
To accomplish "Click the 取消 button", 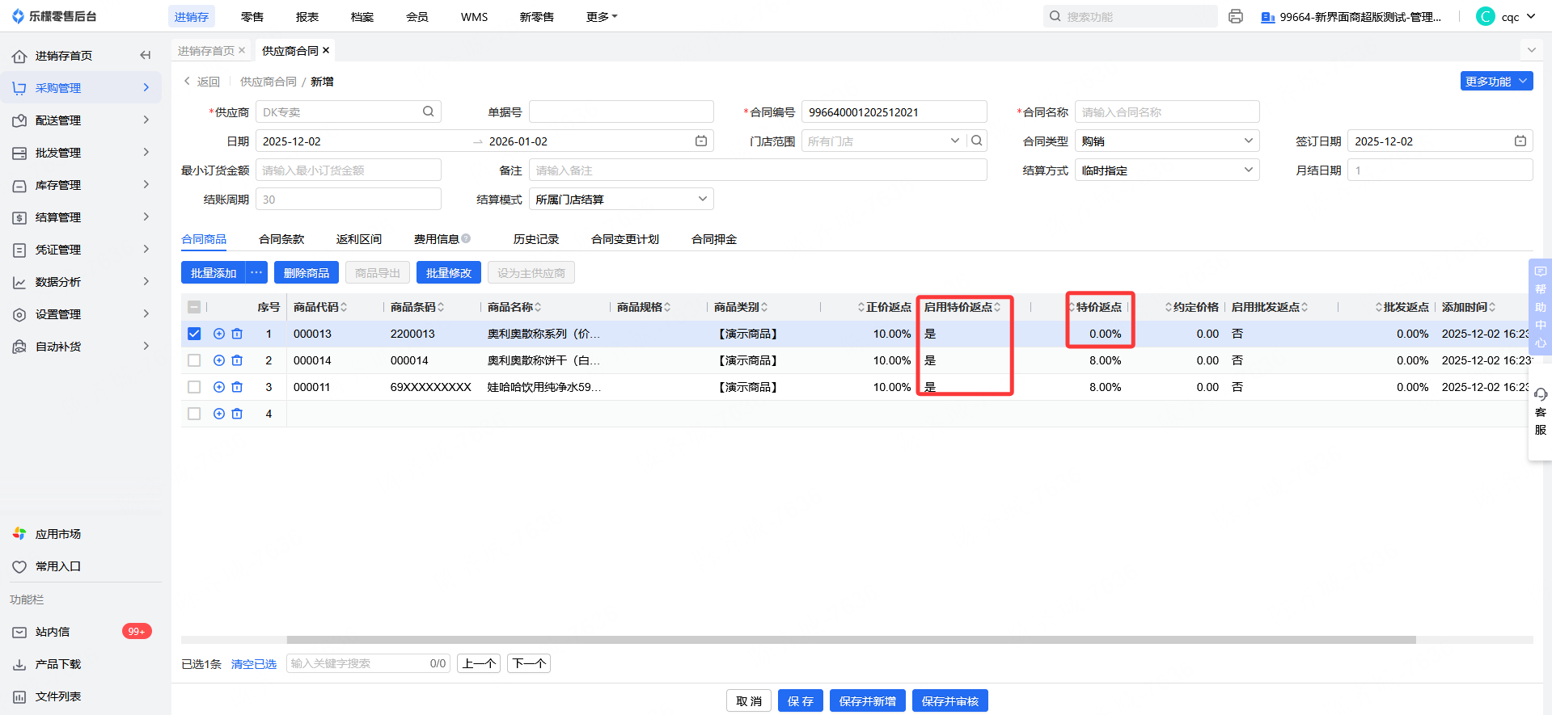I will pos(749,700).
